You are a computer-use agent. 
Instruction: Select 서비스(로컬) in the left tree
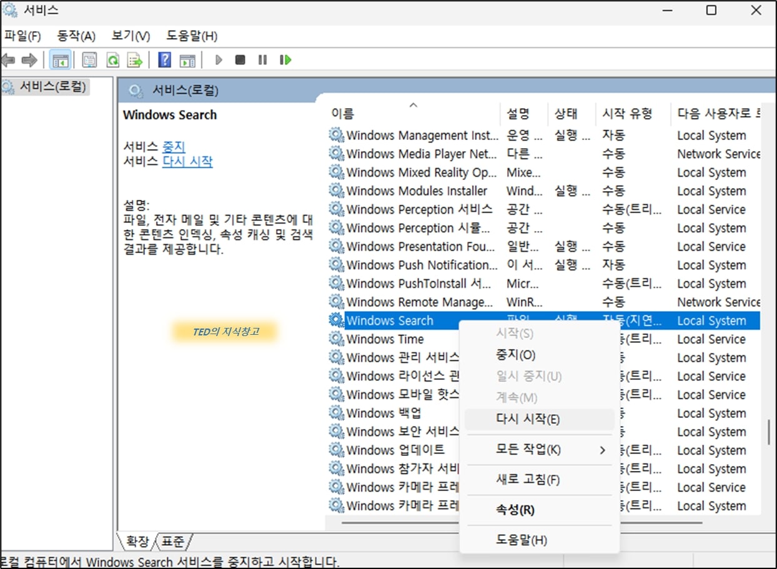pyautogui.click(x=53, y=86)
